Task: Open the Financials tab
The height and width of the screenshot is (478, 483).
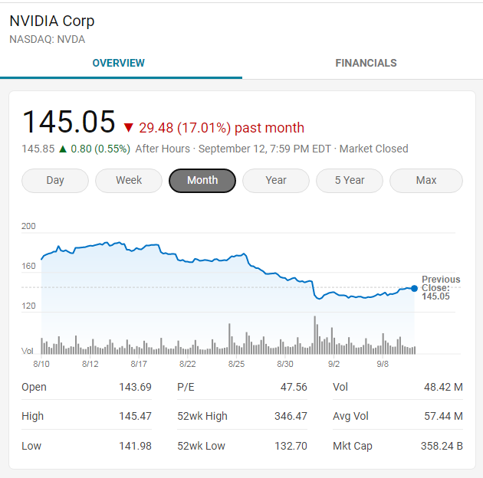Action: point(366,63)
